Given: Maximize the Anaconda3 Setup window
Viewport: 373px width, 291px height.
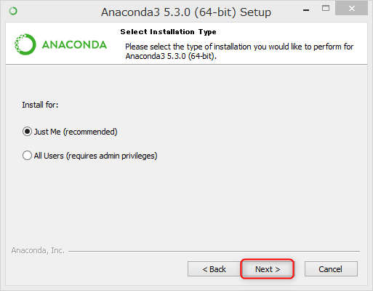Looking at the screenshot, I should coord(326,9).
